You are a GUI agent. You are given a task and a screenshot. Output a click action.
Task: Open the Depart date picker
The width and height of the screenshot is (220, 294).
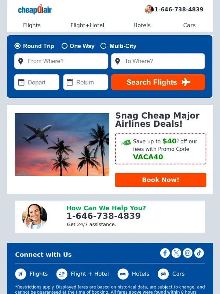point(37,82)
